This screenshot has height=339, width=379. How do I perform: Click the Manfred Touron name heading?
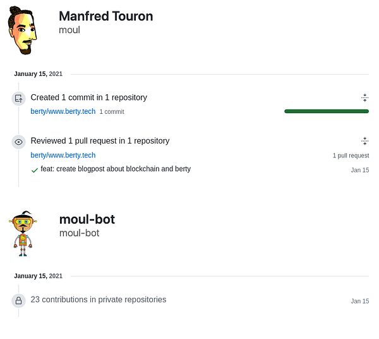click(x=105, y=16)
